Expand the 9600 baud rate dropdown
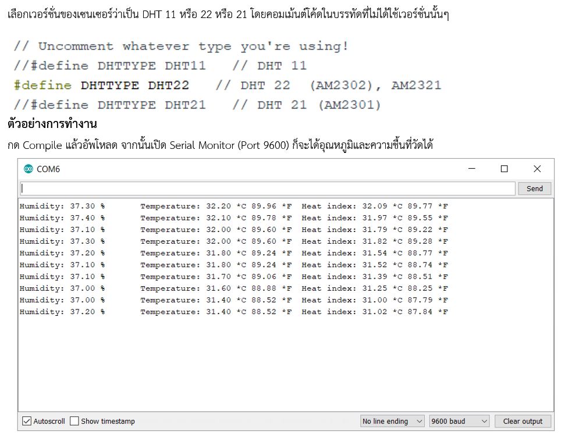Image resolution: width=565 pixels, height=442 pixels. coord(459,421)
